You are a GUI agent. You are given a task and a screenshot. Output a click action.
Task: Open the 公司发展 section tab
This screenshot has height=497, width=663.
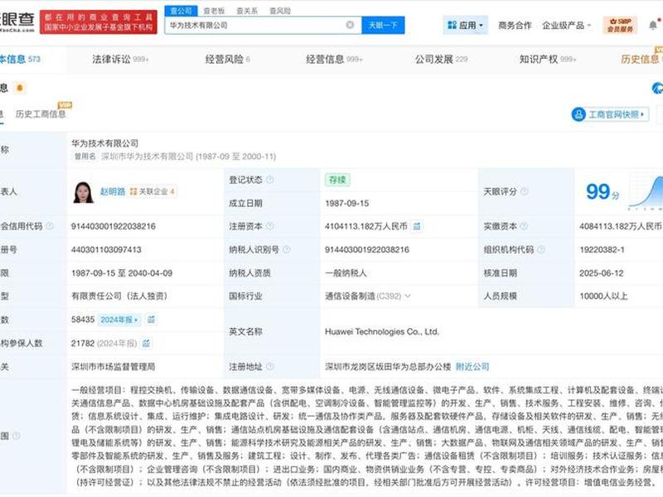pos(441,59)
